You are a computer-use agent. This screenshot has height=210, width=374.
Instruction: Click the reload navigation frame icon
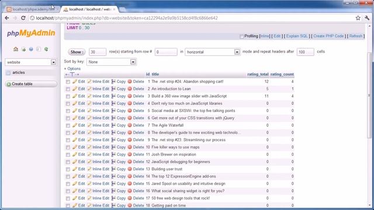click(46, 49)
